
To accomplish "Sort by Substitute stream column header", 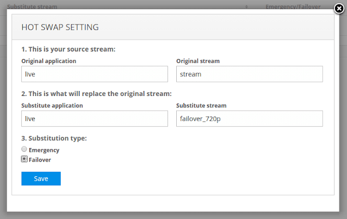I will [x=33, y=7].
